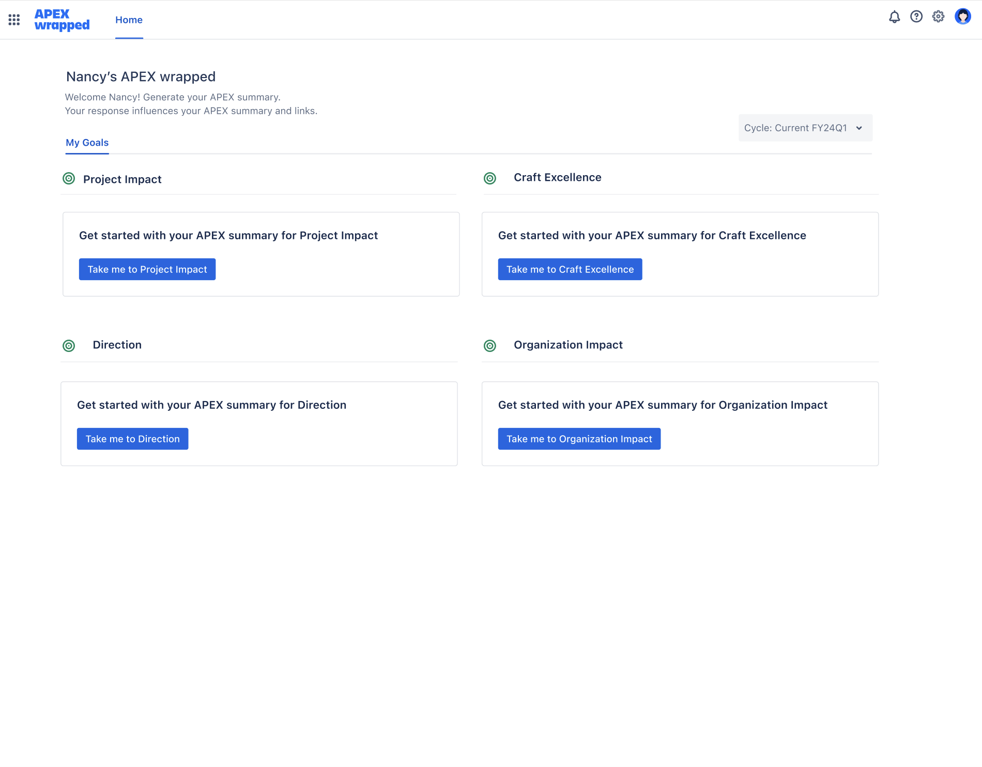
Task: Open the help question mark icon
Action: 916,17
